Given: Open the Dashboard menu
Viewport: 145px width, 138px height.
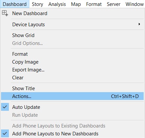Looking at the screenshot, I should pyautogui.click(x=15, y=4).
